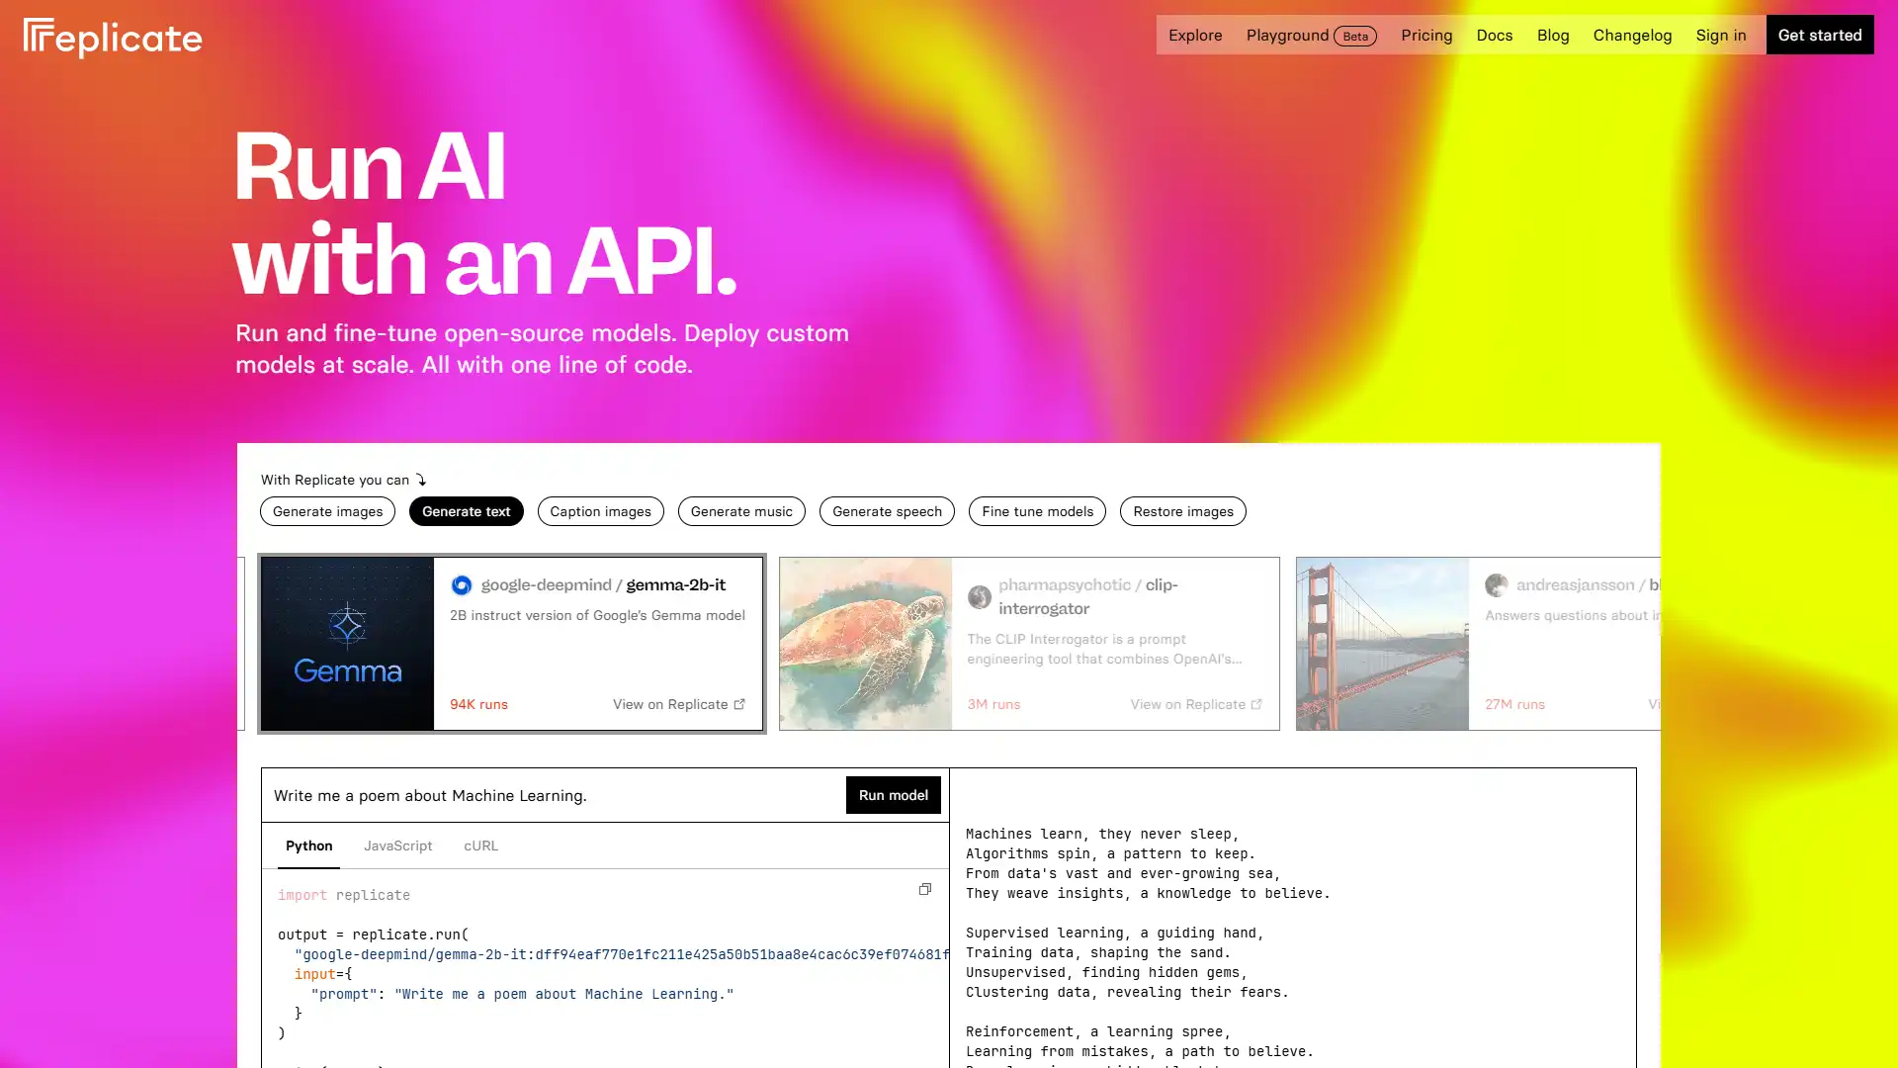This screenshot has width=1898, height=1068.
Task: Select the Generate speech pill
Action: (887, 511)
